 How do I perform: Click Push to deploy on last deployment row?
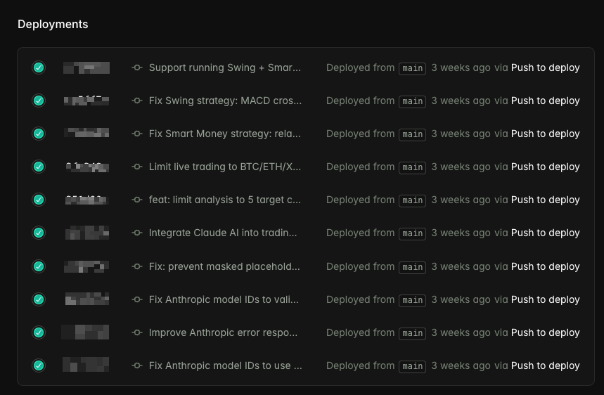(x=545, y=365)
